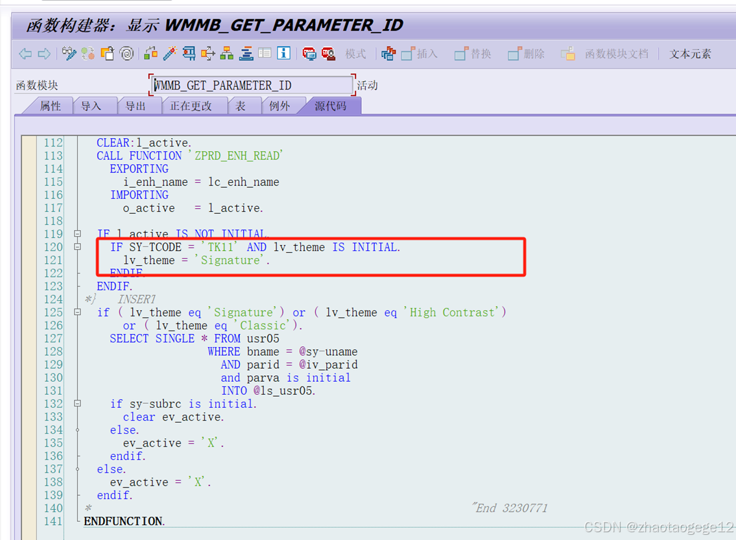Image resolution: width=736 pixels, height=540 pixels.
Task: Toggle Display/Change mode with the glasses-pencil icon
Action: pyautogui.click(x=68, y=54)
